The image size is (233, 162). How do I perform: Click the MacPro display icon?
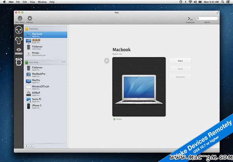(x=28, y=81)
